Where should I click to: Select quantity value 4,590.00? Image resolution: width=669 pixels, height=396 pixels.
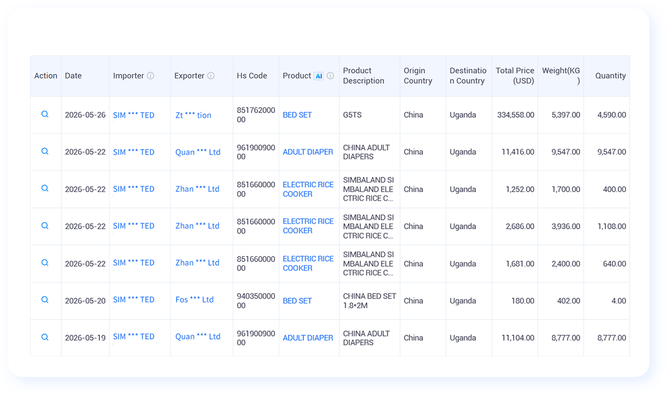coord(612,115)
